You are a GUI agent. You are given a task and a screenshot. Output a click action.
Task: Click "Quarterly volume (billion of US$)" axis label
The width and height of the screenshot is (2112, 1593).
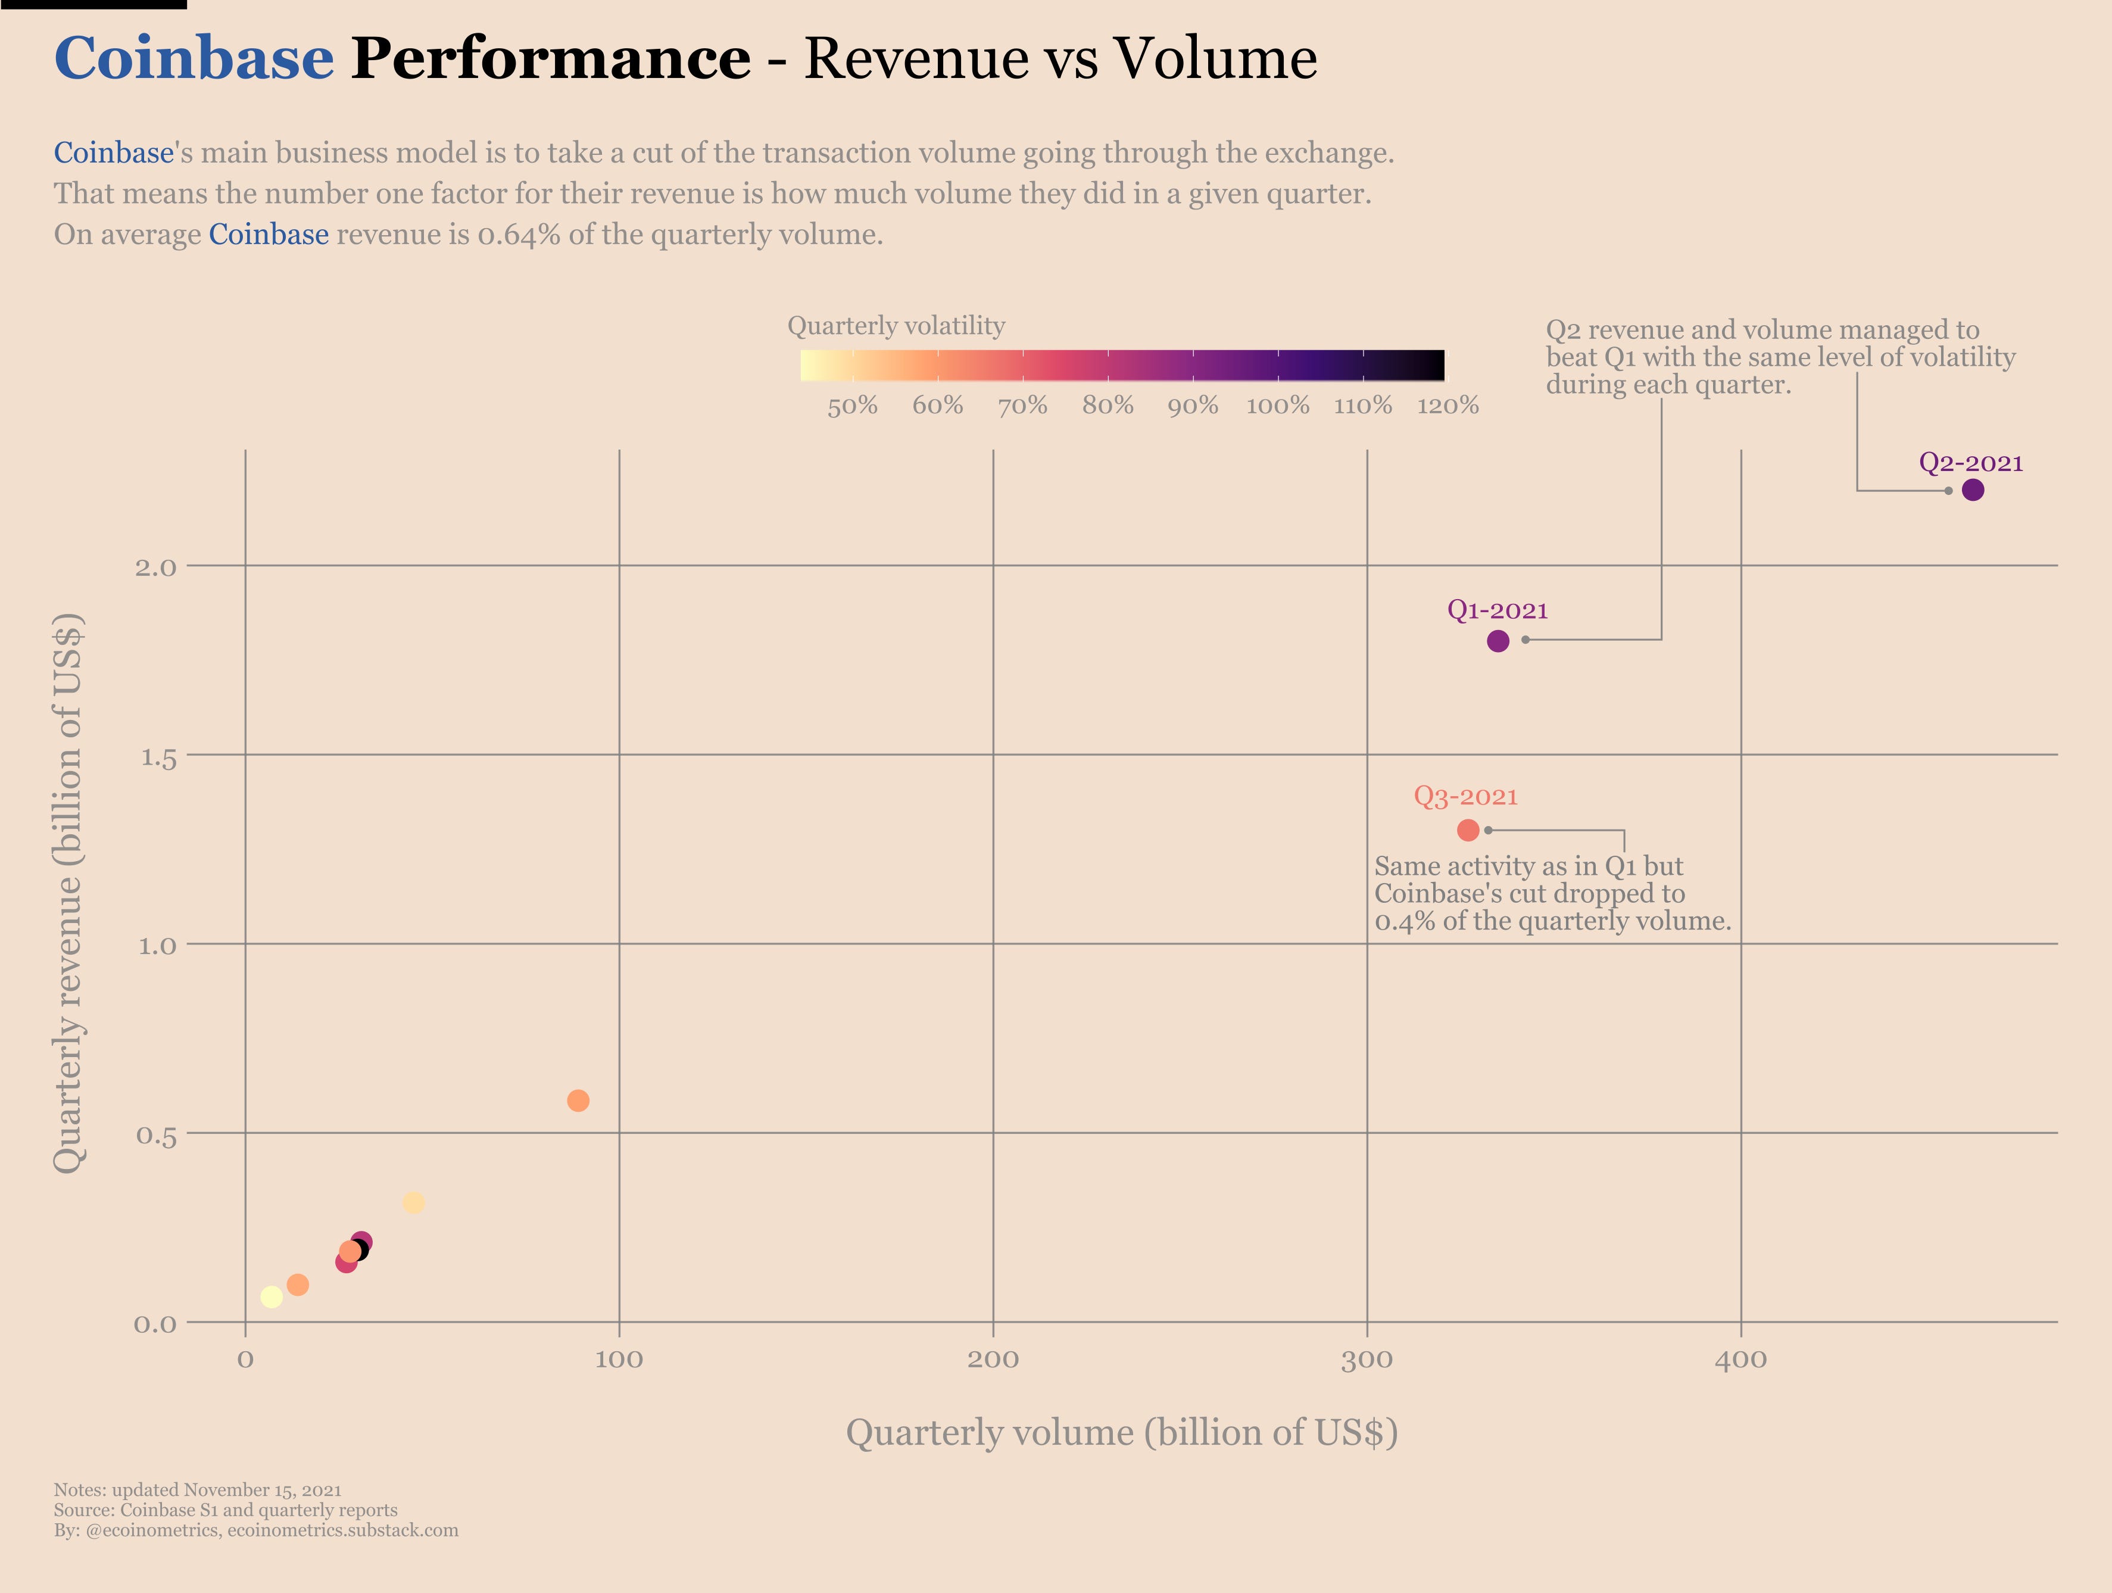[1122, 1433]
